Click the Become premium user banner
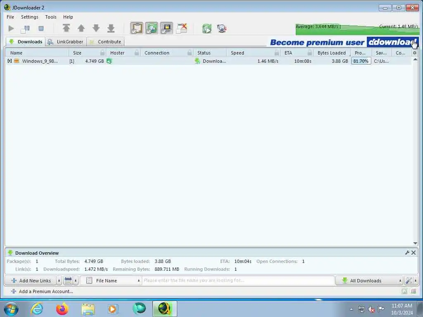Viewport: 423px width, 317px height. (x=344, y=43)
